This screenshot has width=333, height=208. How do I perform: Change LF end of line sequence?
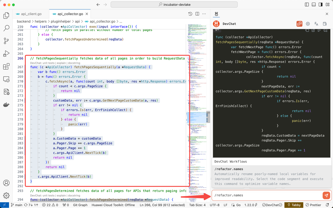(226, 205)
